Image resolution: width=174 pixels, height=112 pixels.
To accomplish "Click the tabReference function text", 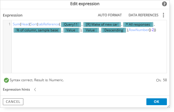I will 48,24.
